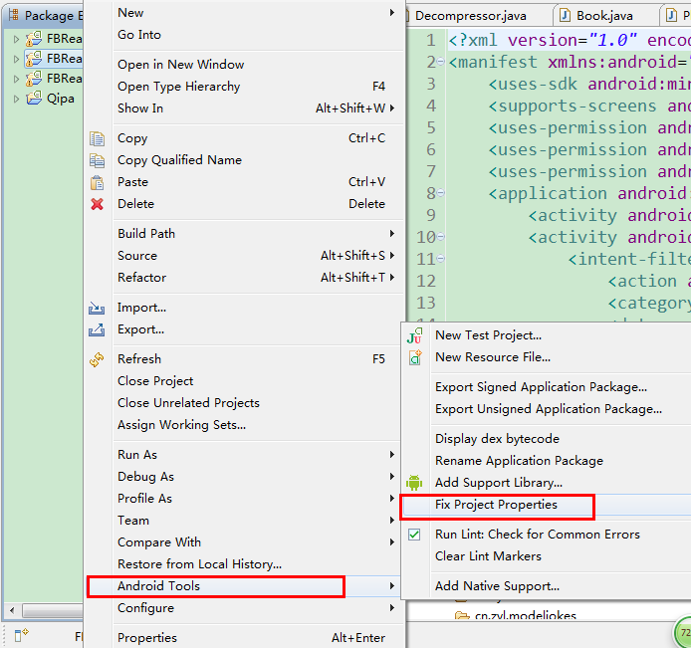Image resolution: width=691 pixels, height=648 pixels.
Task: Click the Copy icon in context menu
Action: coord(97,138)
